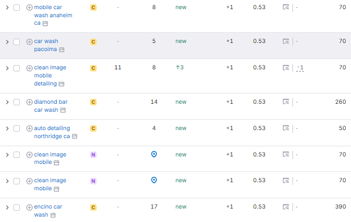
Task: Open SERP preview icon in encino car wash row
Action: pyautogui.click(x=287, y=207)
